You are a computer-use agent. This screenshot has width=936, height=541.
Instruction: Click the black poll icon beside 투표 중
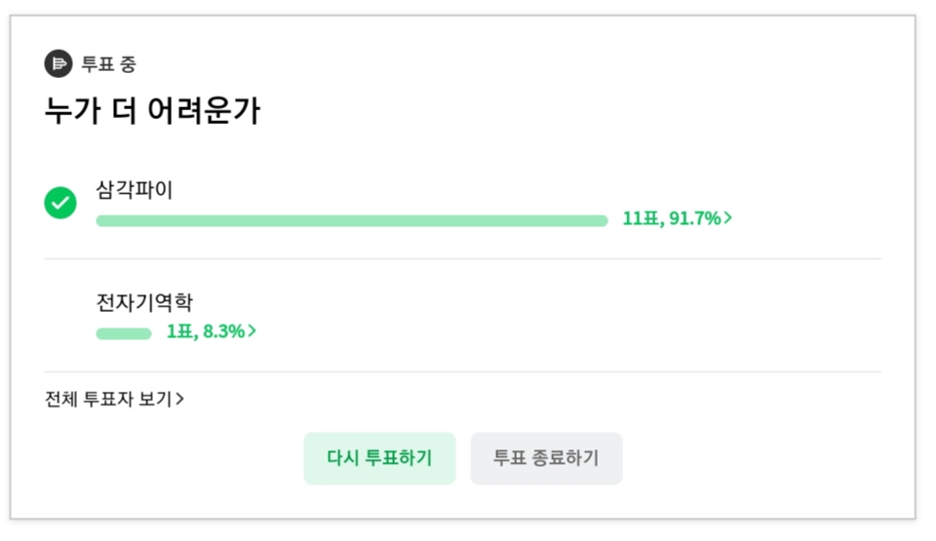click(x=58, y=63)
